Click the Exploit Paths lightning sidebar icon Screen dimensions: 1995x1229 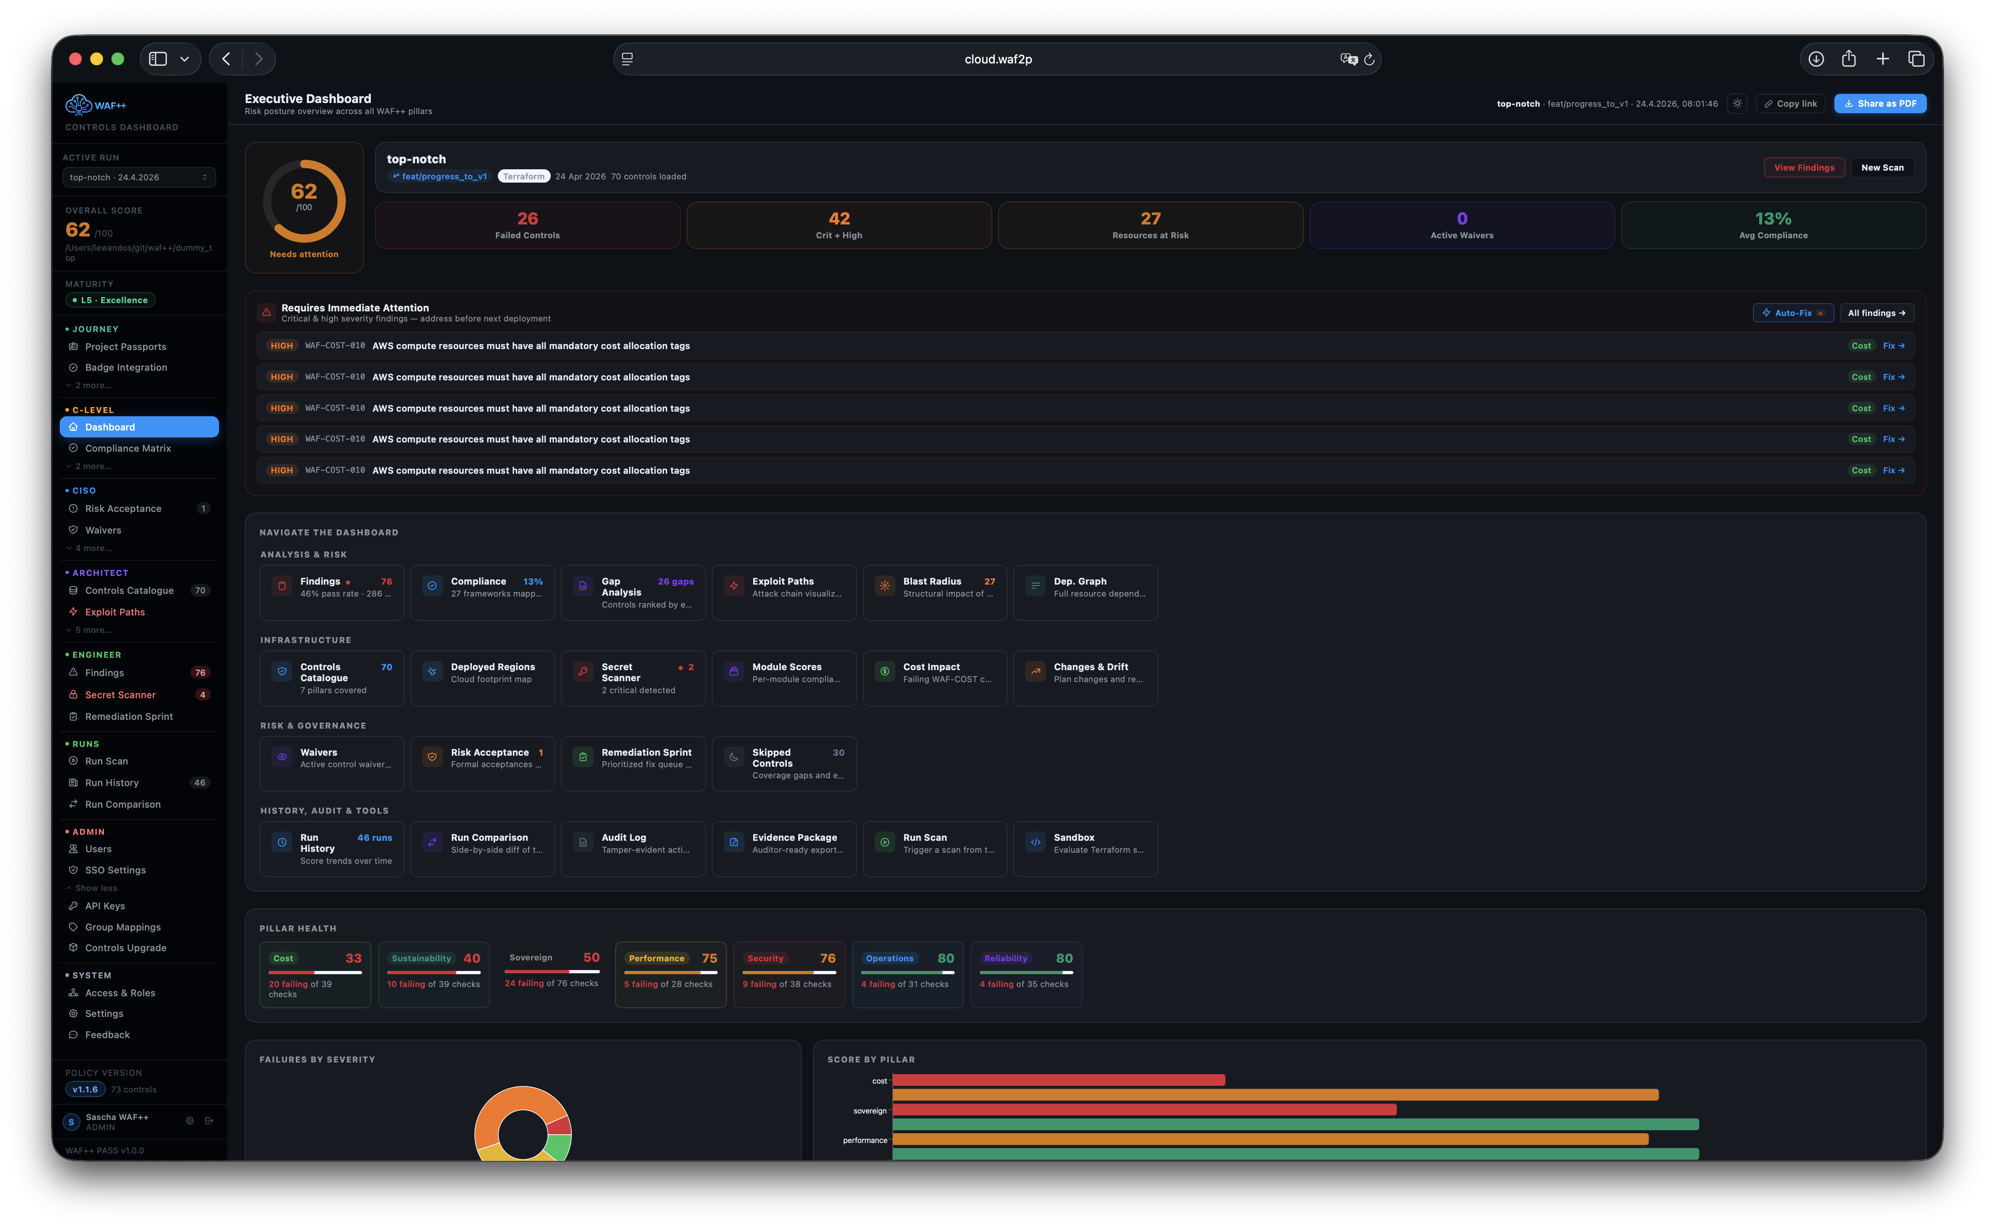click(73, 612)
